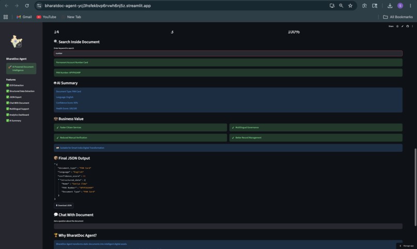Go forward in browser history
Viewport: 417px width, 249px height.
(17, 6)
